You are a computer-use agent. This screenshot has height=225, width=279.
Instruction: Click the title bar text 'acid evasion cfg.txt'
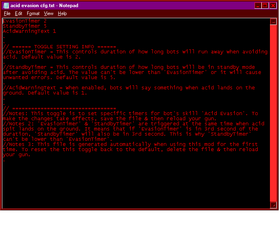32,6
